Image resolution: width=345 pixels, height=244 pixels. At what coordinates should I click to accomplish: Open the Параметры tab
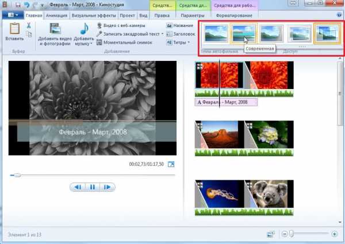click(x=193, y=16)
